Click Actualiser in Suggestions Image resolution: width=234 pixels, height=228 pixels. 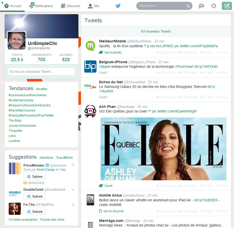point(46,157)
